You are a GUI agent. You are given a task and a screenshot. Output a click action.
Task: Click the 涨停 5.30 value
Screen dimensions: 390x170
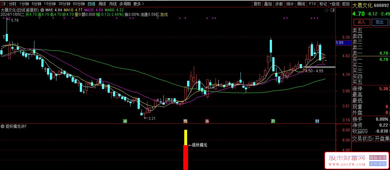click(384, 88)
